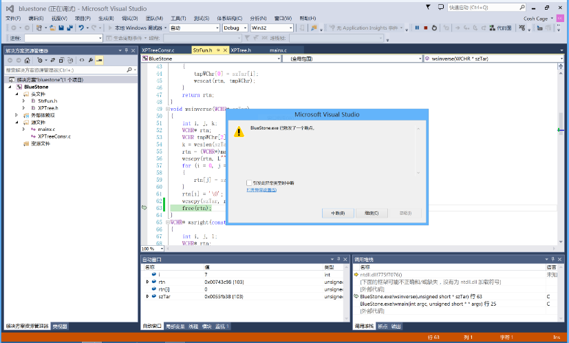Switch to the mainx.c editor tab
The image size is (569, 343).
(x=279, y=50)
